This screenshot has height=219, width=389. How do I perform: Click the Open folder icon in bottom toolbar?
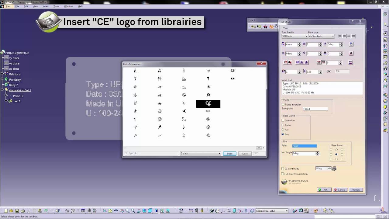(x=11, y=210)
